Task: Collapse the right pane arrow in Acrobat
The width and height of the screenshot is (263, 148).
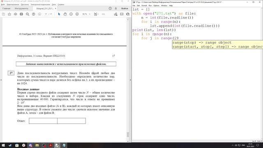Action: (x=130, y=80)
